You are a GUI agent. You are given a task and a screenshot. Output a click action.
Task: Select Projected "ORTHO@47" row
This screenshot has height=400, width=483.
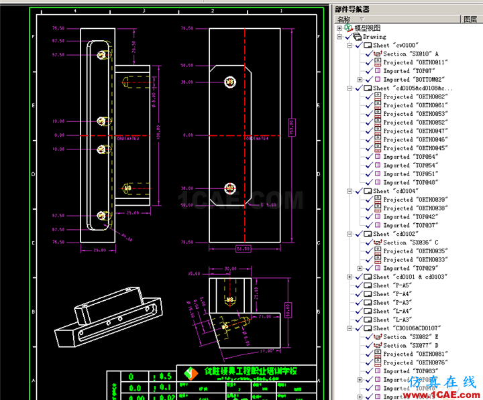415,131
